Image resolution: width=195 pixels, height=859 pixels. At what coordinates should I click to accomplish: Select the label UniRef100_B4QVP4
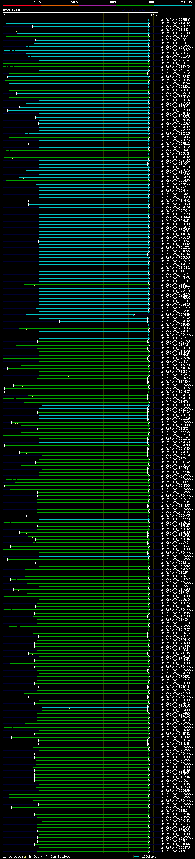pos(175,358)
